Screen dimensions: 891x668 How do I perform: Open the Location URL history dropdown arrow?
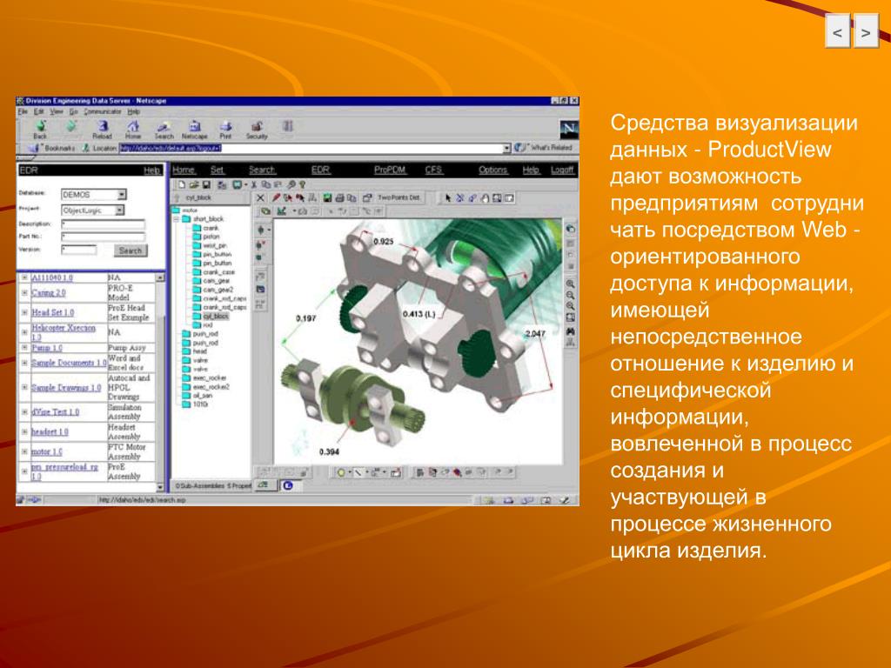point(507,148)
